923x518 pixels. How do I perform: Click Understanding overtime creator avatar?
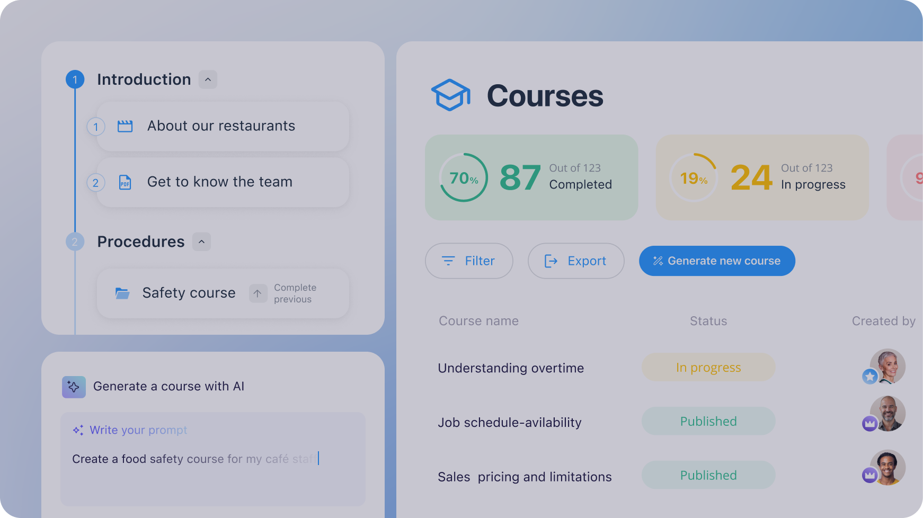(x=887, y=366)
